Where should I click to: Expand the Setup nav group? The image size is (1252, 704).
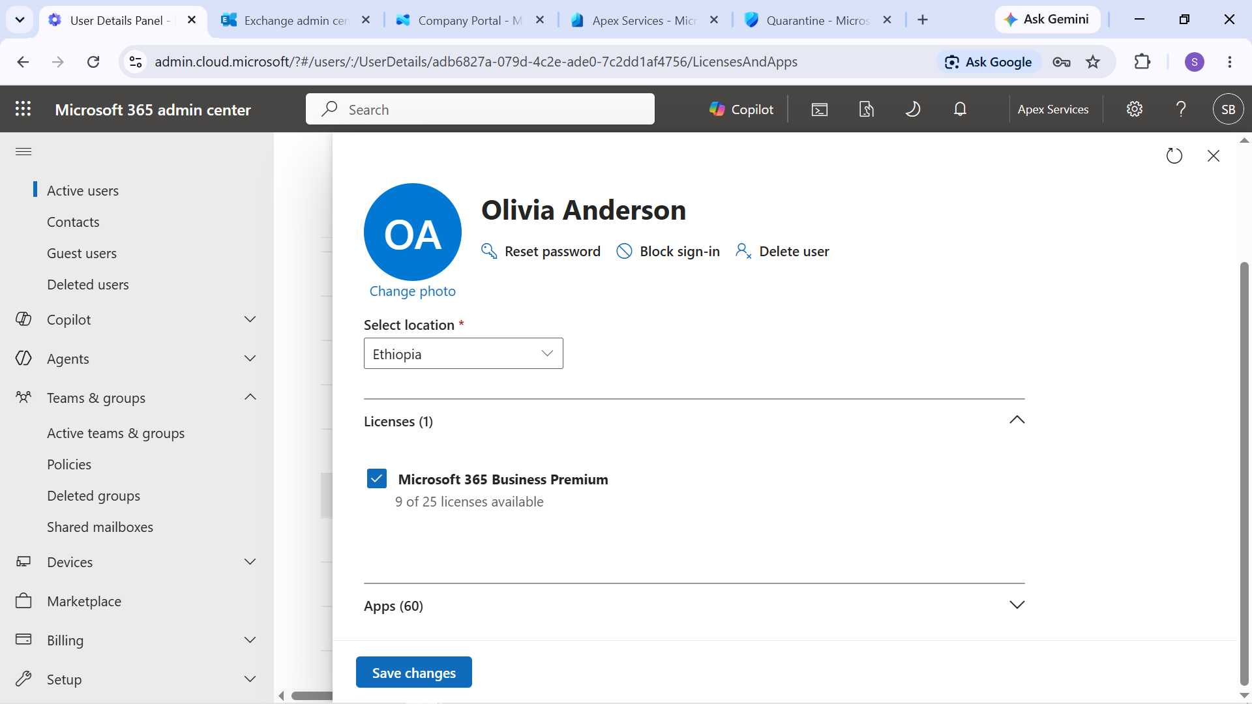pyautogui.click(x=250, y=679)
